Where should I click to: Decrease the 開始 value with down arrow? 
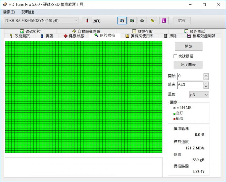pyautogui.click(x=206, y=78)
